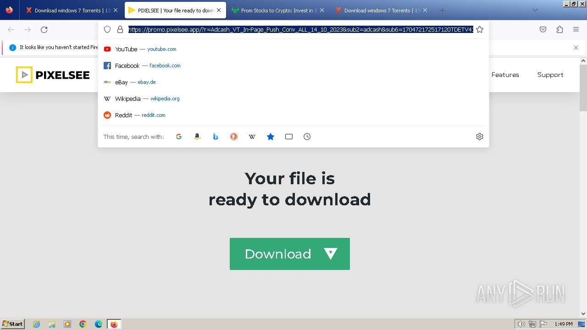Open File Explorer from taskbar
The height and width of the screenshot is (330, 587).
click(52, 324)
